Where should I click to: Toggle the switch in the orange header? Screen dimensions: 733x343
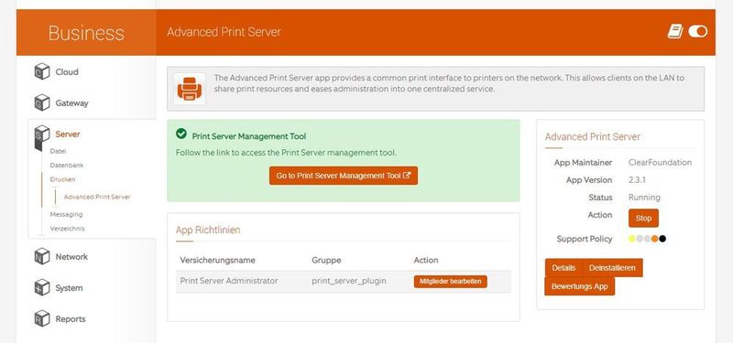coord(697,31)
